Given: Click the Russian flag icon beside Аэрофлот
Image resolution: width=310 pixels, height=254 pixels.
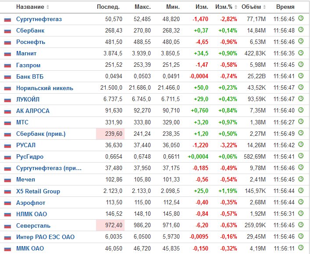Looking at the screenshot, I should tap(7, 203).
